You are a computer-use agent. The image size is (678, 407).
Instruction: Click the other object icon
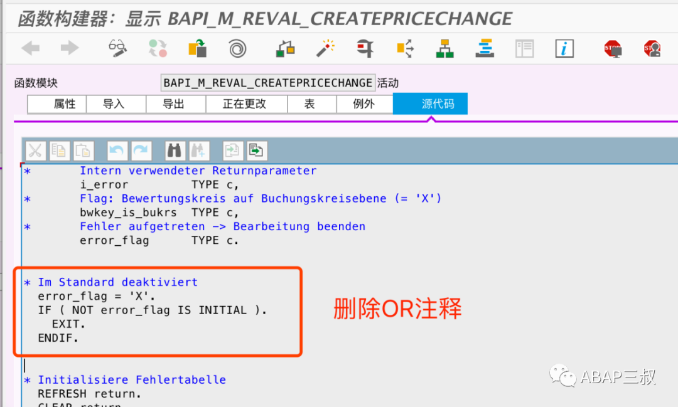[x=198, y=48]
